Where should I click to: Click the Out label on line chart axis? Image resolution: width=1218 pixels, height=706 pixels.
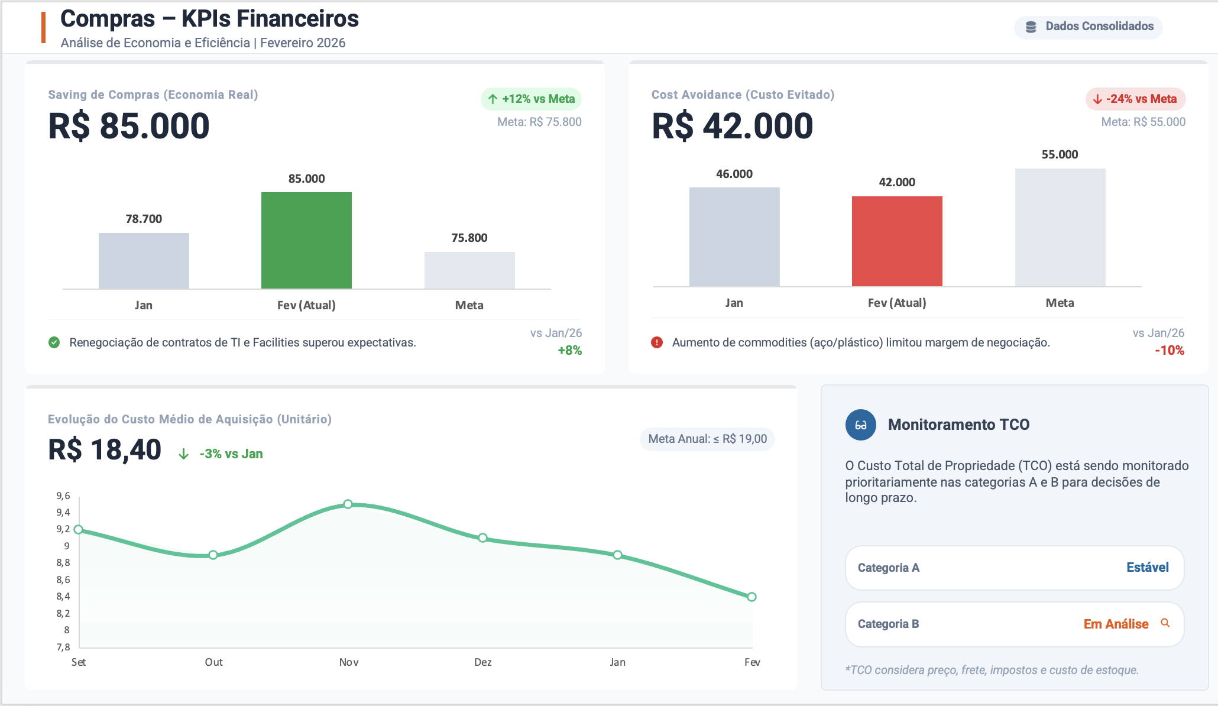click(x=214, y=662)
